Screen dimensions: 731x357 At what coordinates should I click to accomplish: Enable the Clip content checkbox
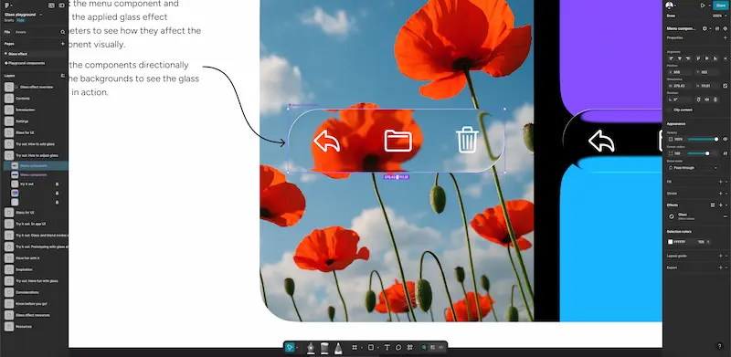click(671, 110)
